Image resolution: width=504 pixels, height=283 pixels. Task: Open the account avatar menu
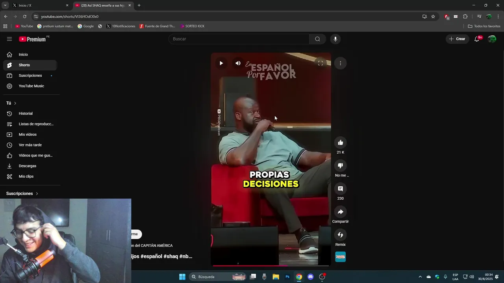(x=492, y=39)
